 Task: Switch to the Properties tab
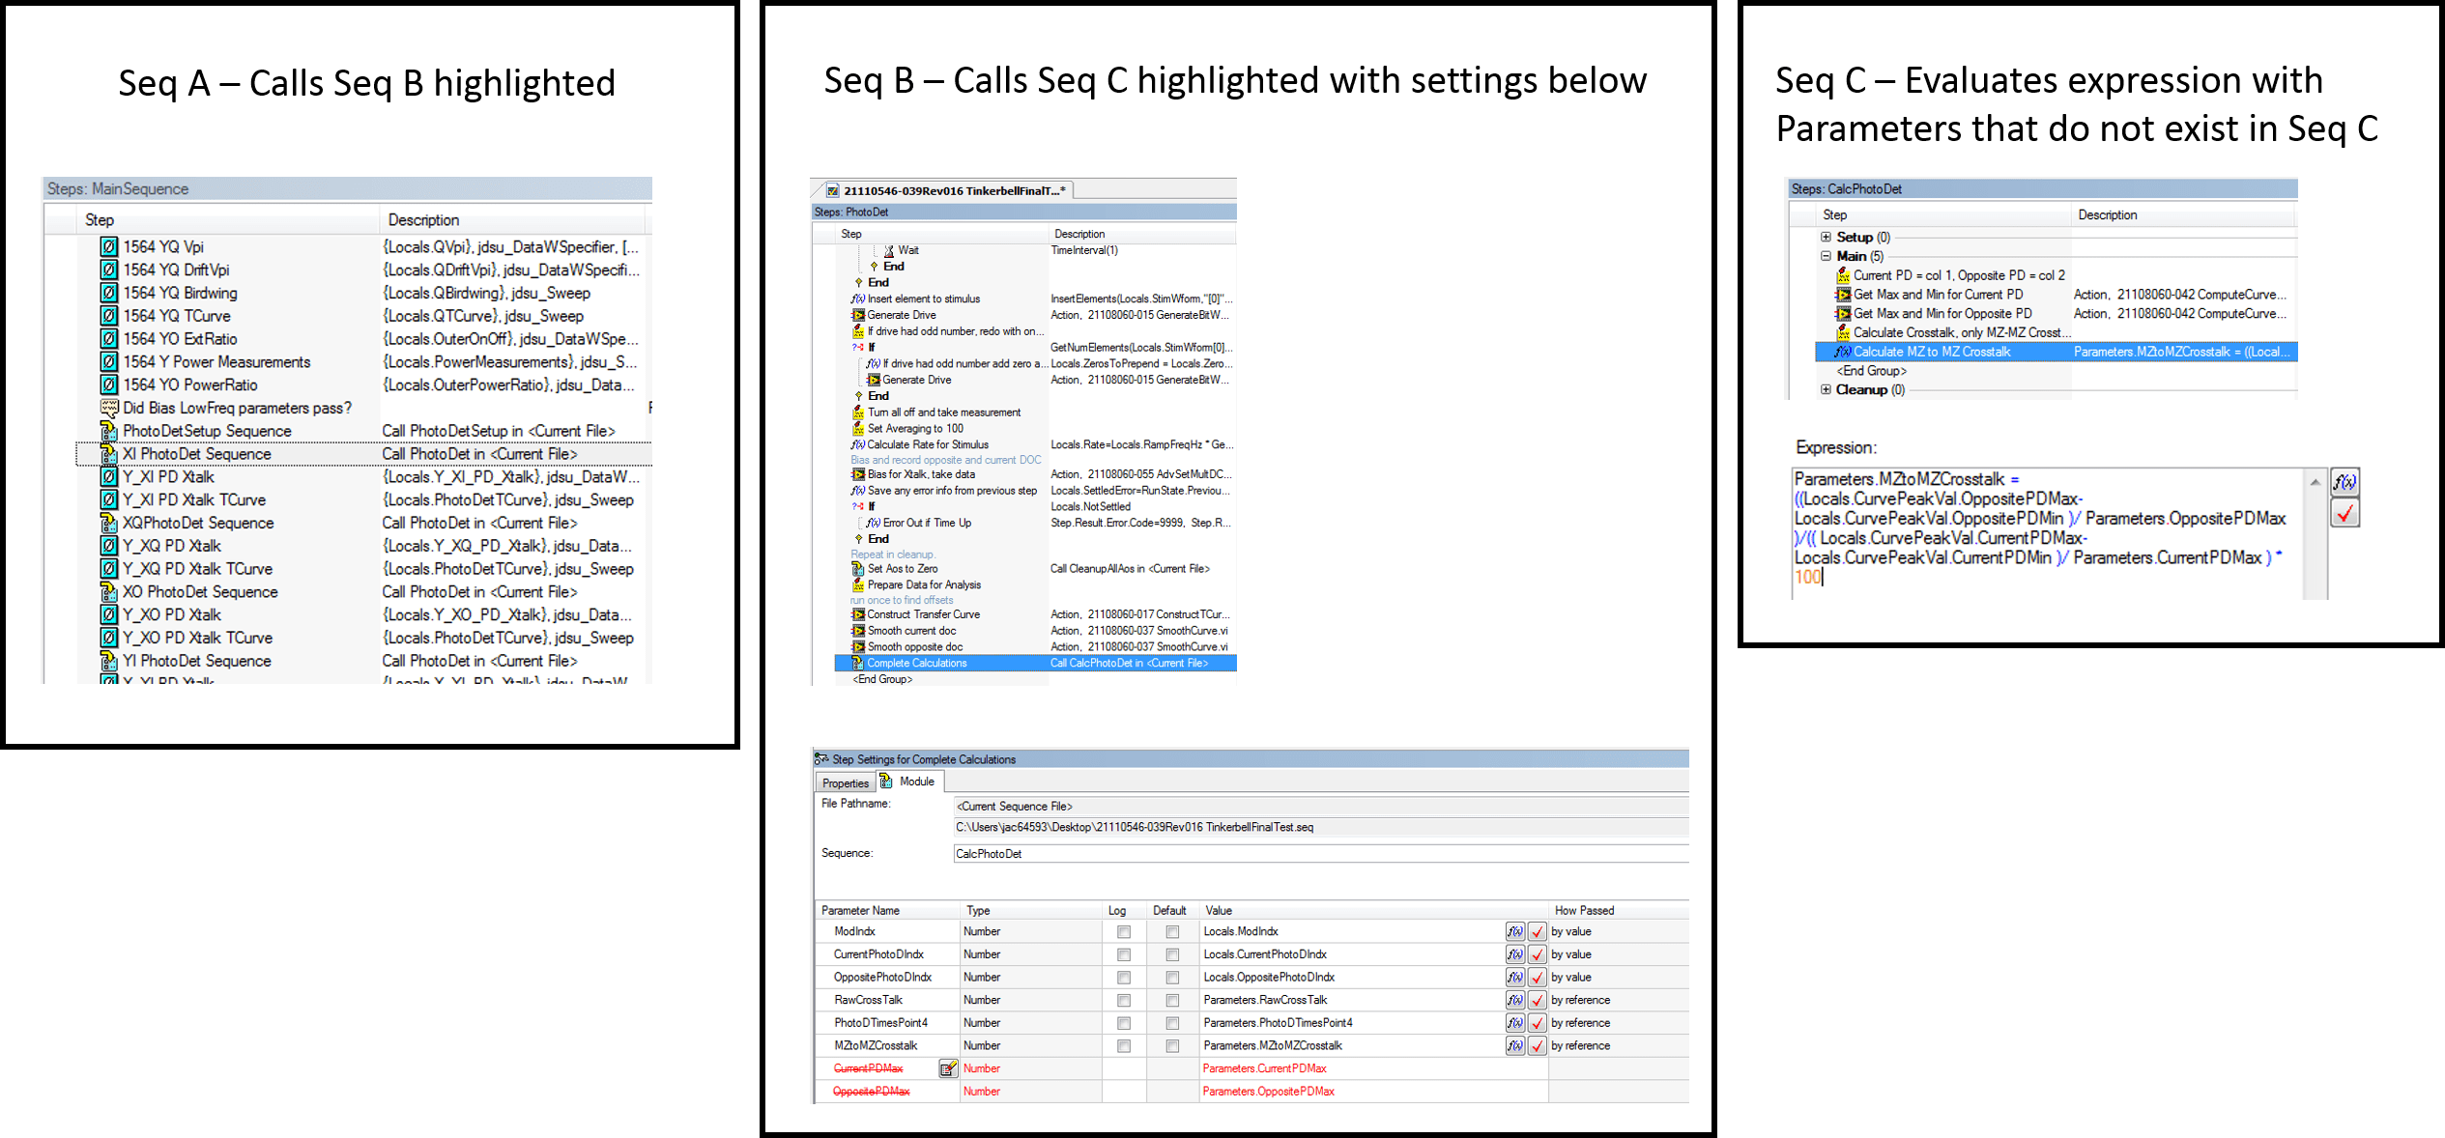[x=846, y=782]
